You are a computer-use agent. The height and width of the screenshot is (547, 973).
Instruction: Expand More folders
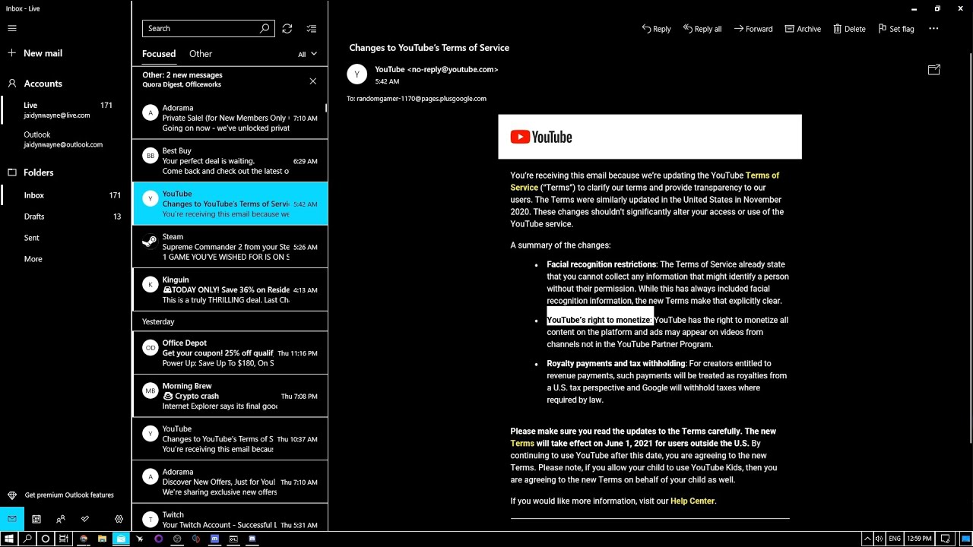(65, 259)
